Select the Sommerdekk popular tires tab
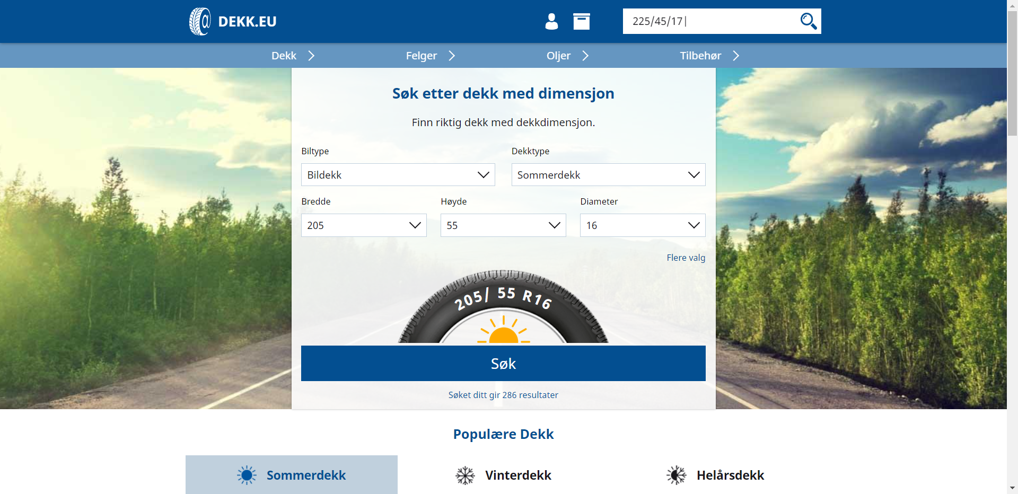The width and height of the screenshot is (1018, 494). pos(292,475)
